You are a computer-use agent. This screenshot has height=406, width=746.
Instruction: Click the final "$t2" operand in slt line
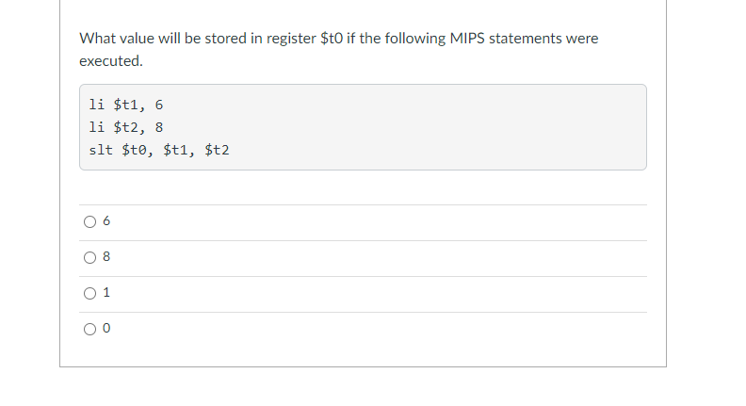[x=218, y=150]
